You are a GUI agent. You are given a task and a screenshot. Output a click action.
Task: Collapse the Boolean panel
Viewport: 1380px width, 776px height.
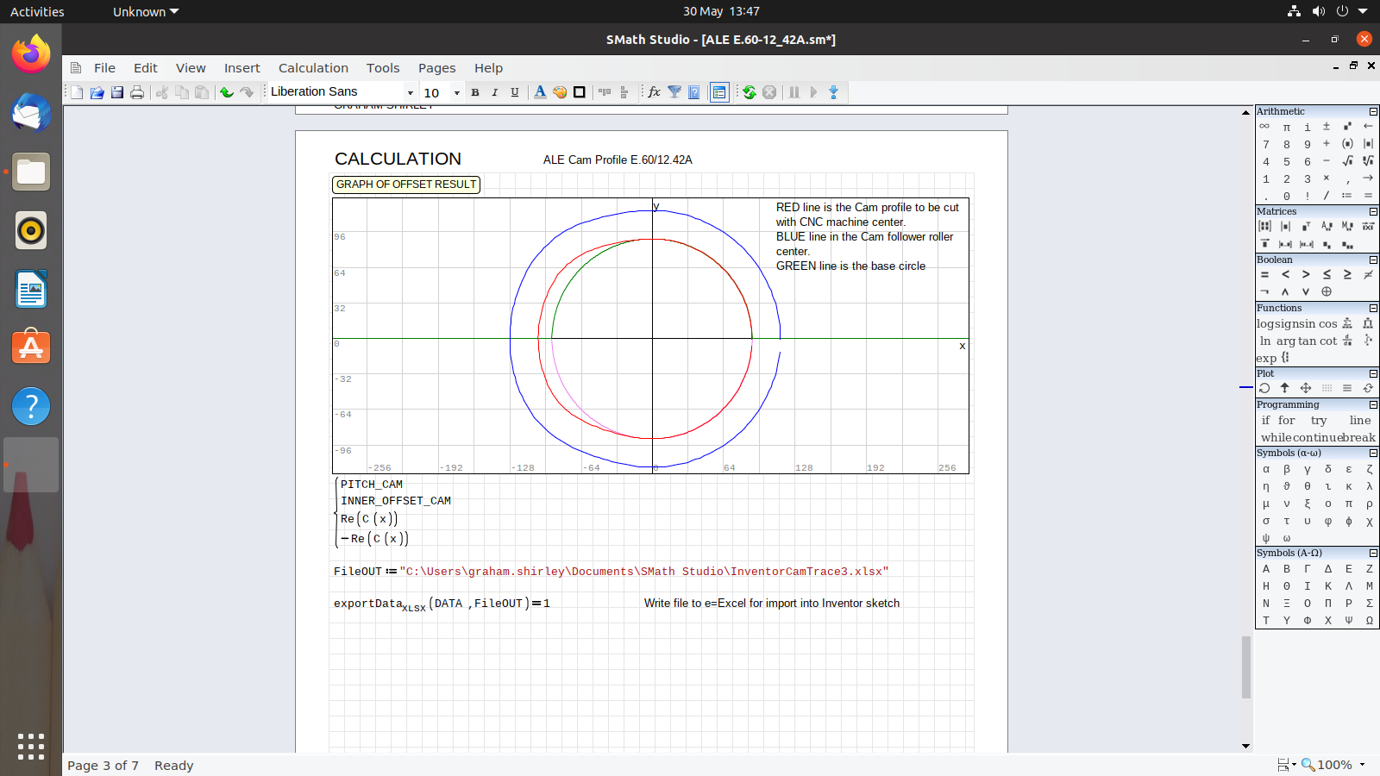click(1373, 260)
